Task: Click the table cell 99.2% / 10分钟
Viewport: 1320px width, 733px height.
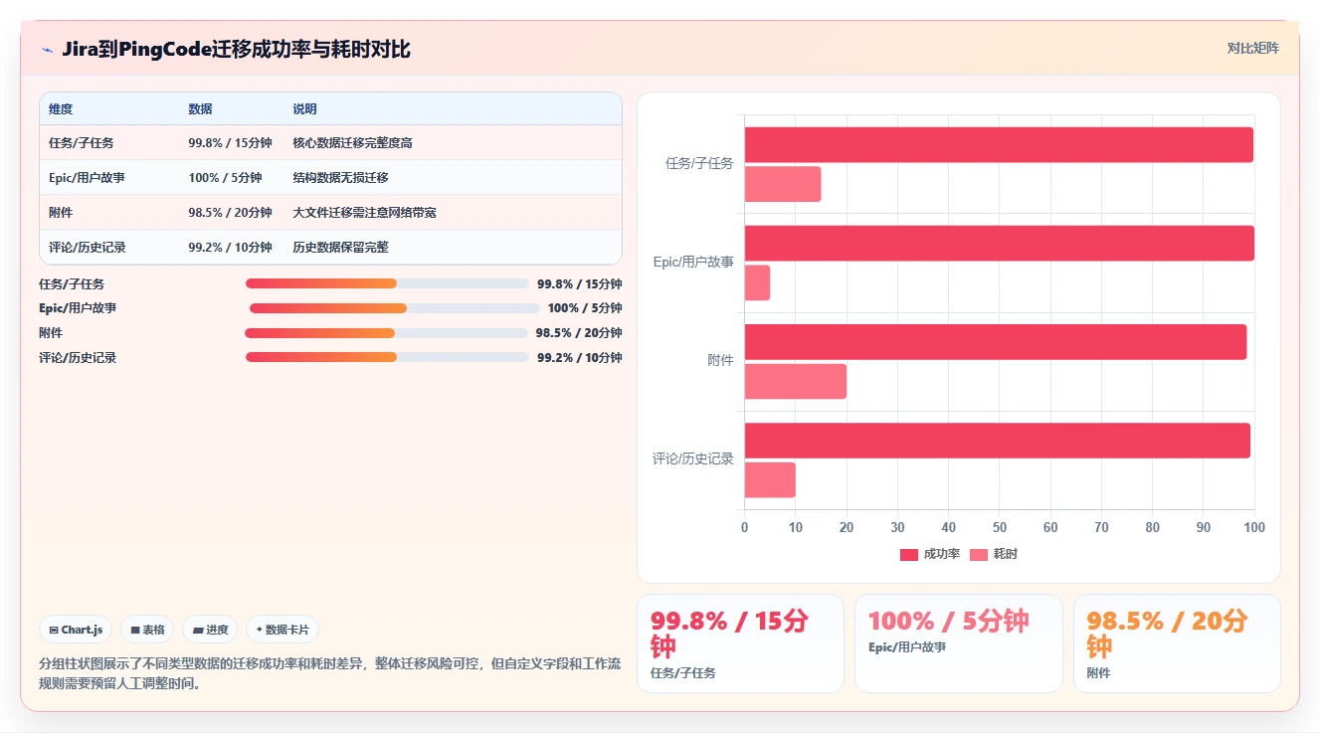Action: click(x=230, y=248)
